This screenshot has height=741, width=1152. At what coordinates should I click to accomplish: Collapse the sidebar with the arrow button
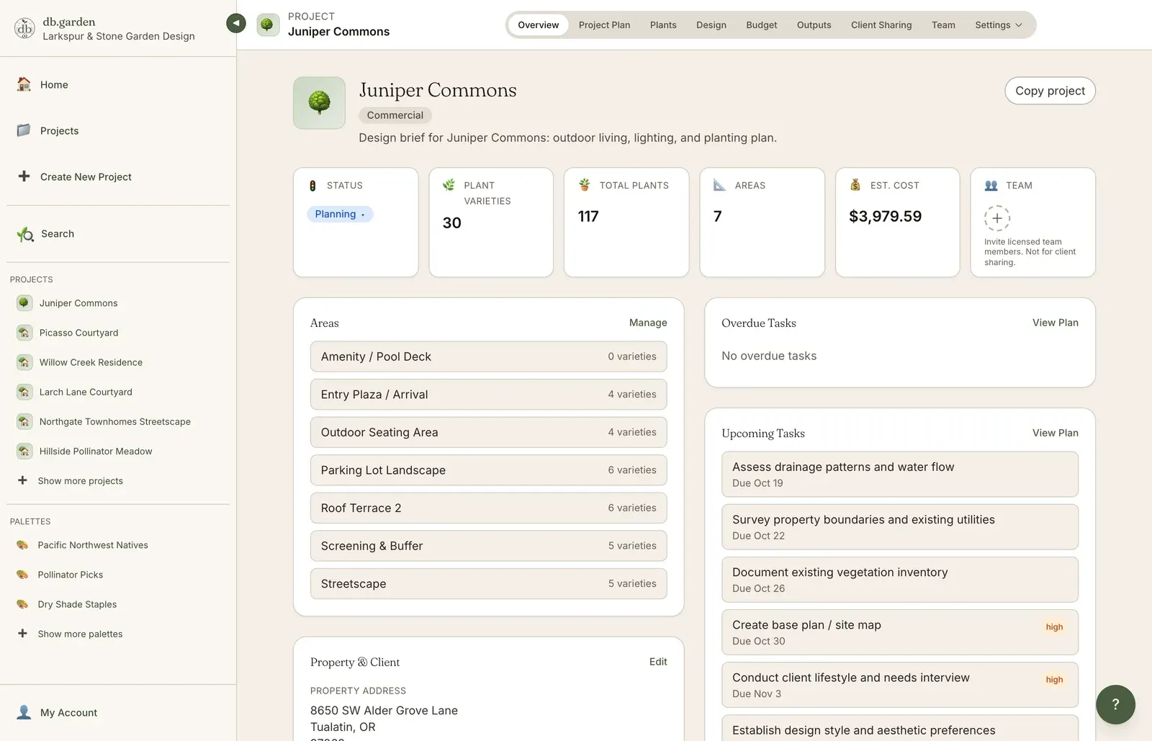(x=235, y=23)
